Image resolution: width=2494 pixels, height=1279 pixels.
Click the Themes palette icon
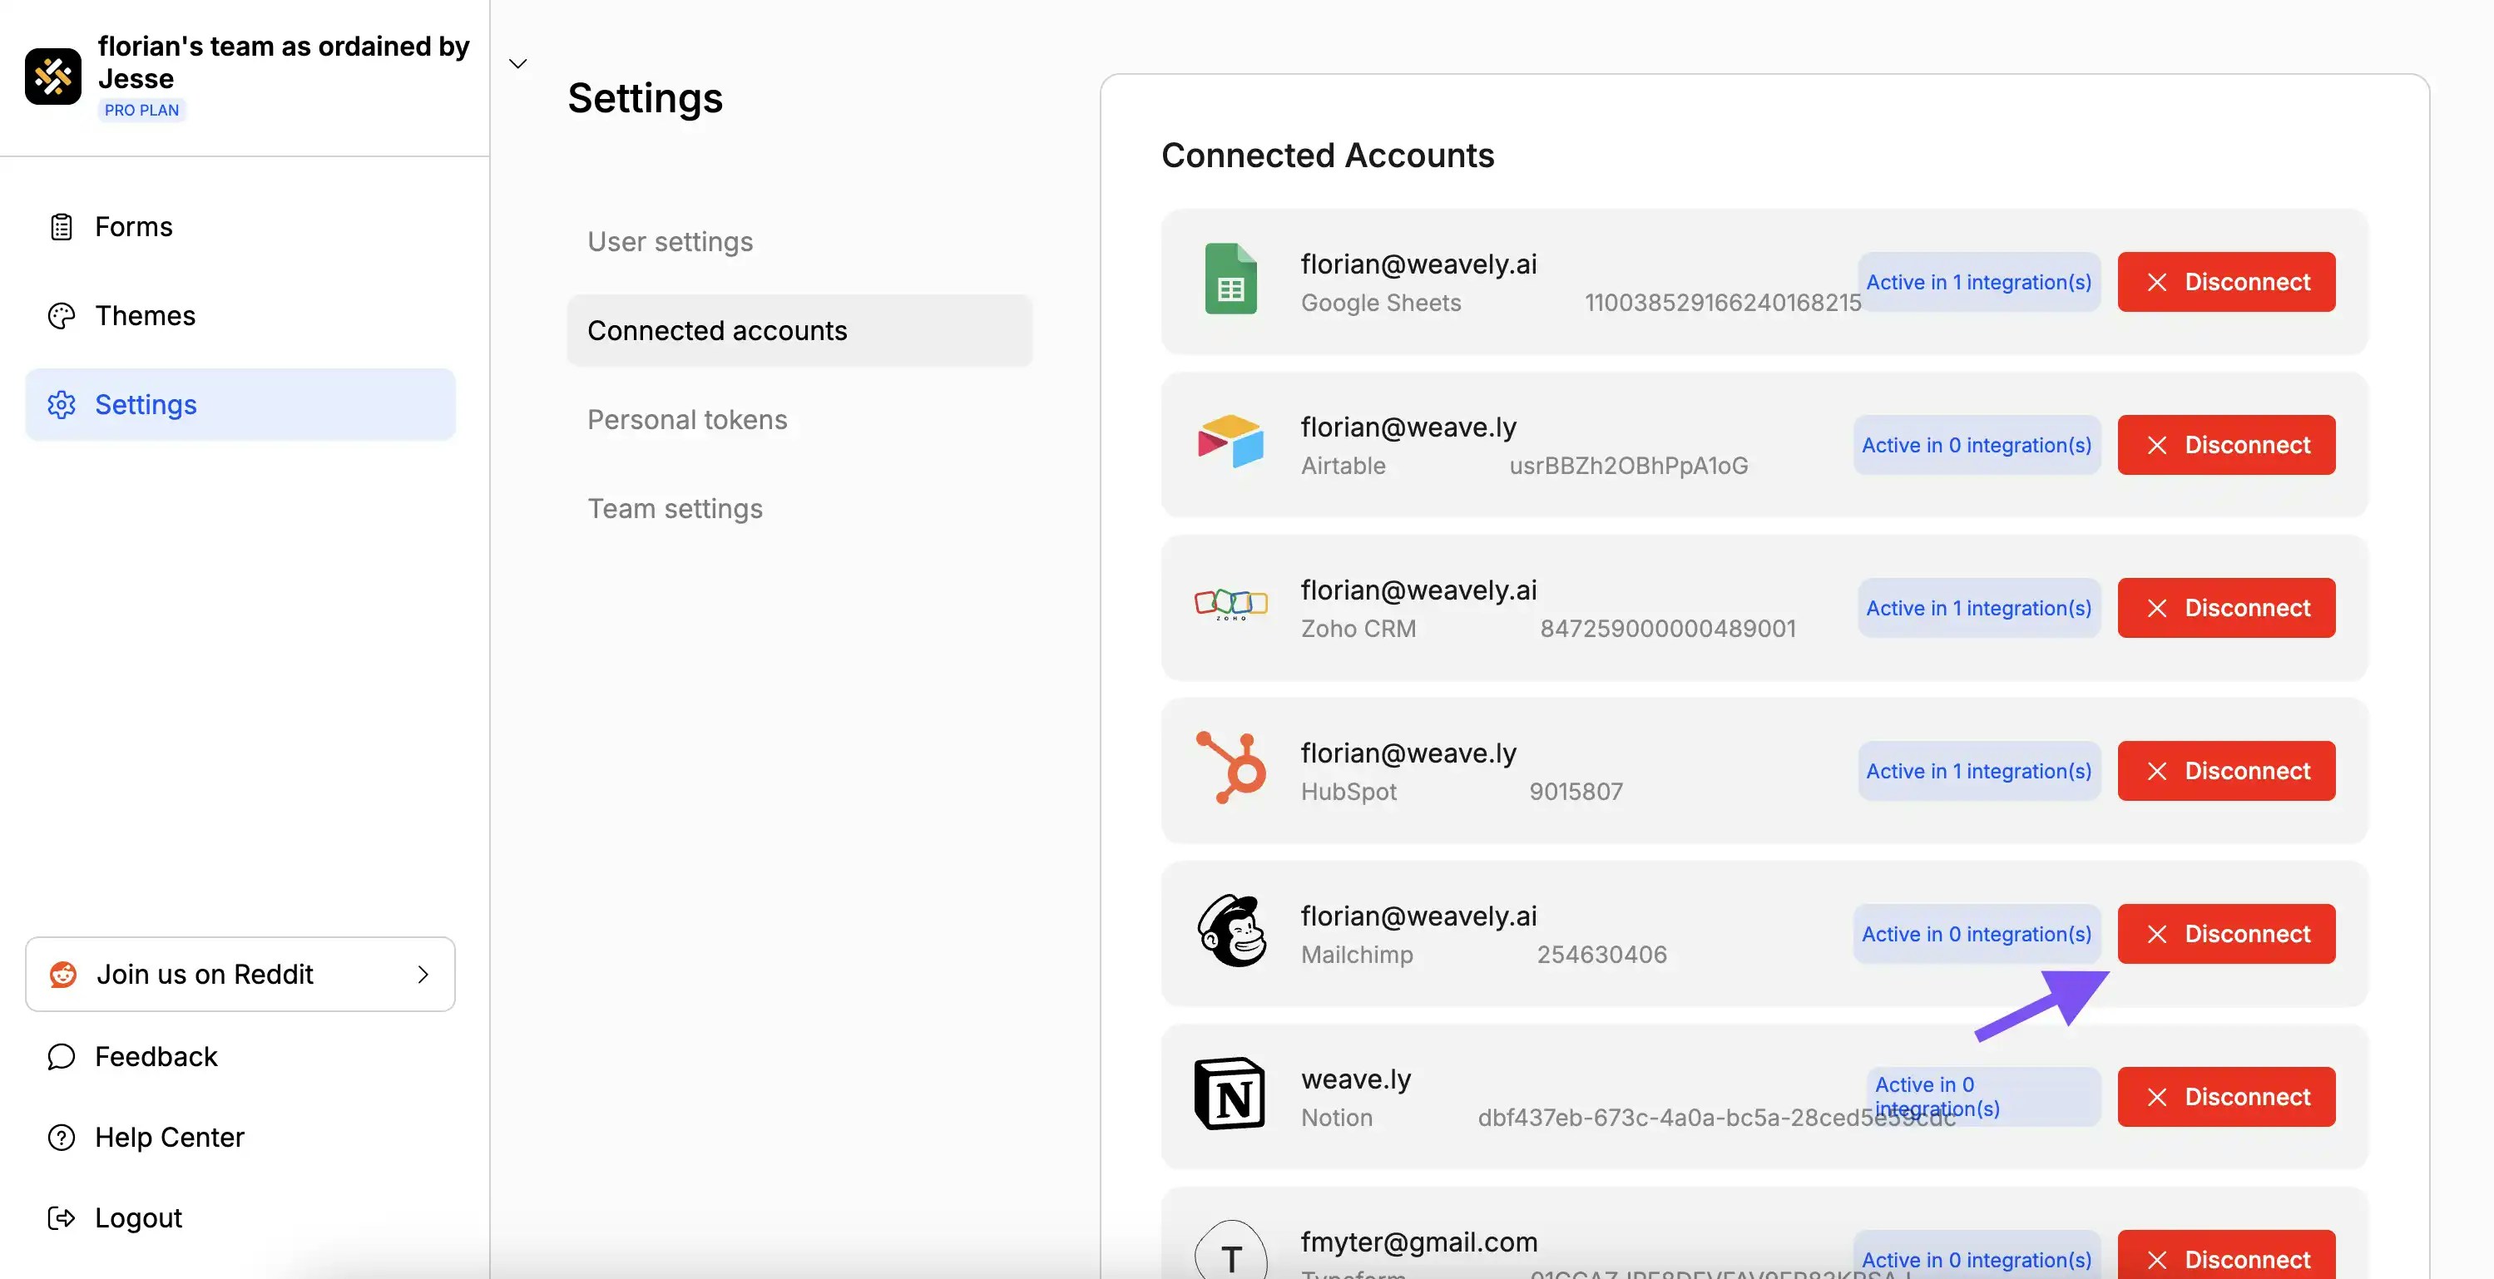(x=61, y=314)
